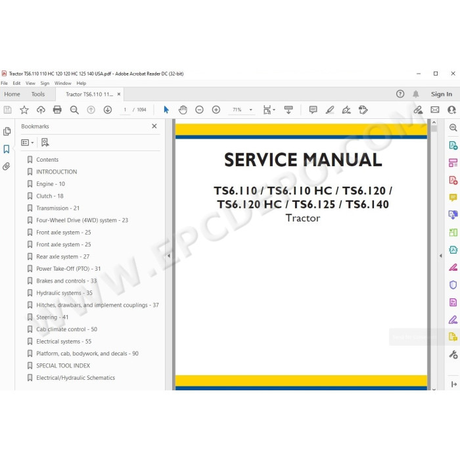Click the Save file icon
The image size is (460, 460).
click(x=7, y=110)
